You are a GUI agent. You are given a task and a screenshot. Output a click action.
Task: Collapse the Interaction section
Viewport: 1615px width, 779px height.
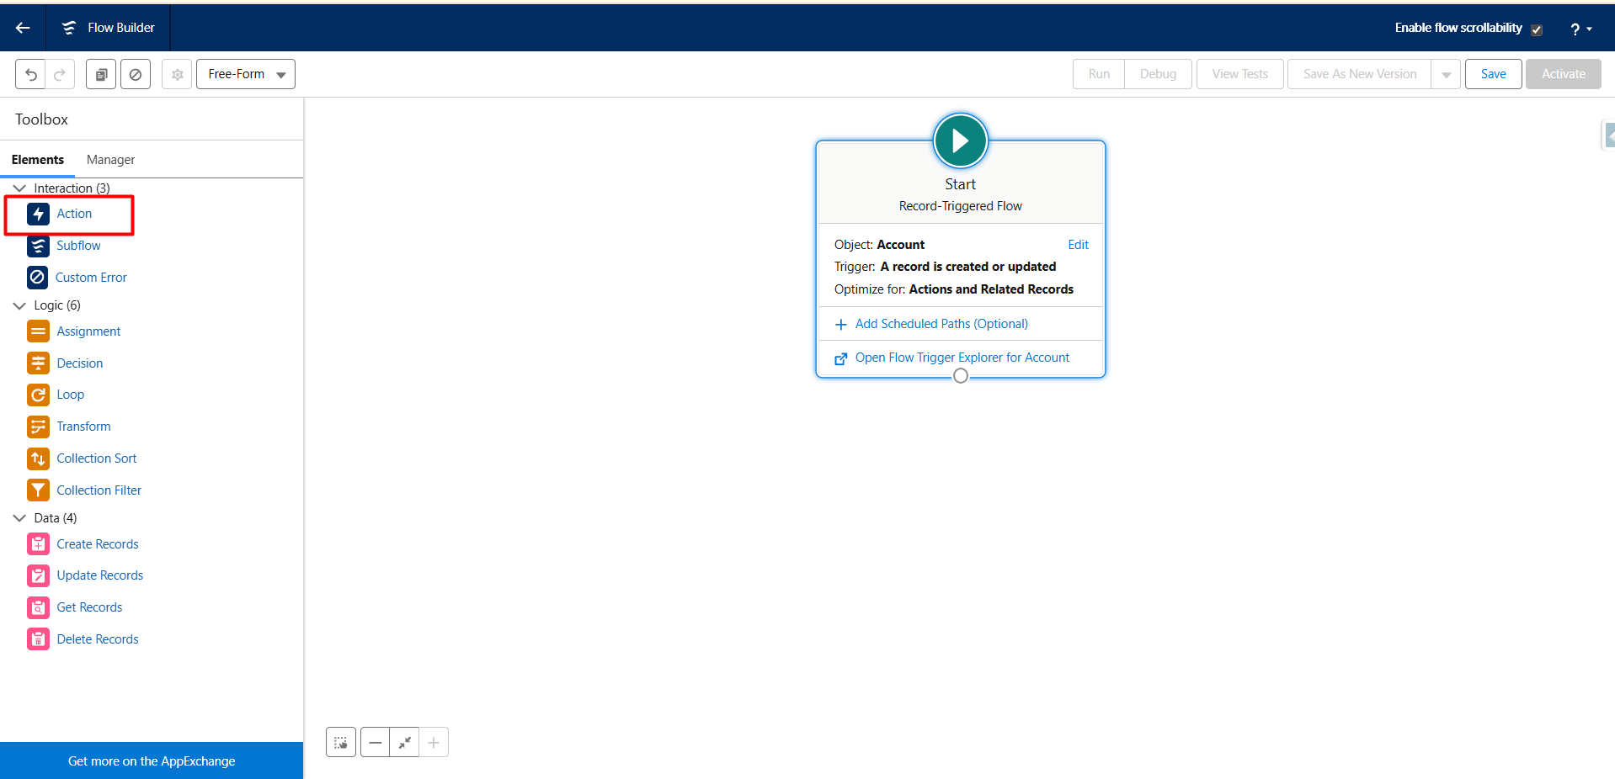pyautogui.click(x=19, y=188)
